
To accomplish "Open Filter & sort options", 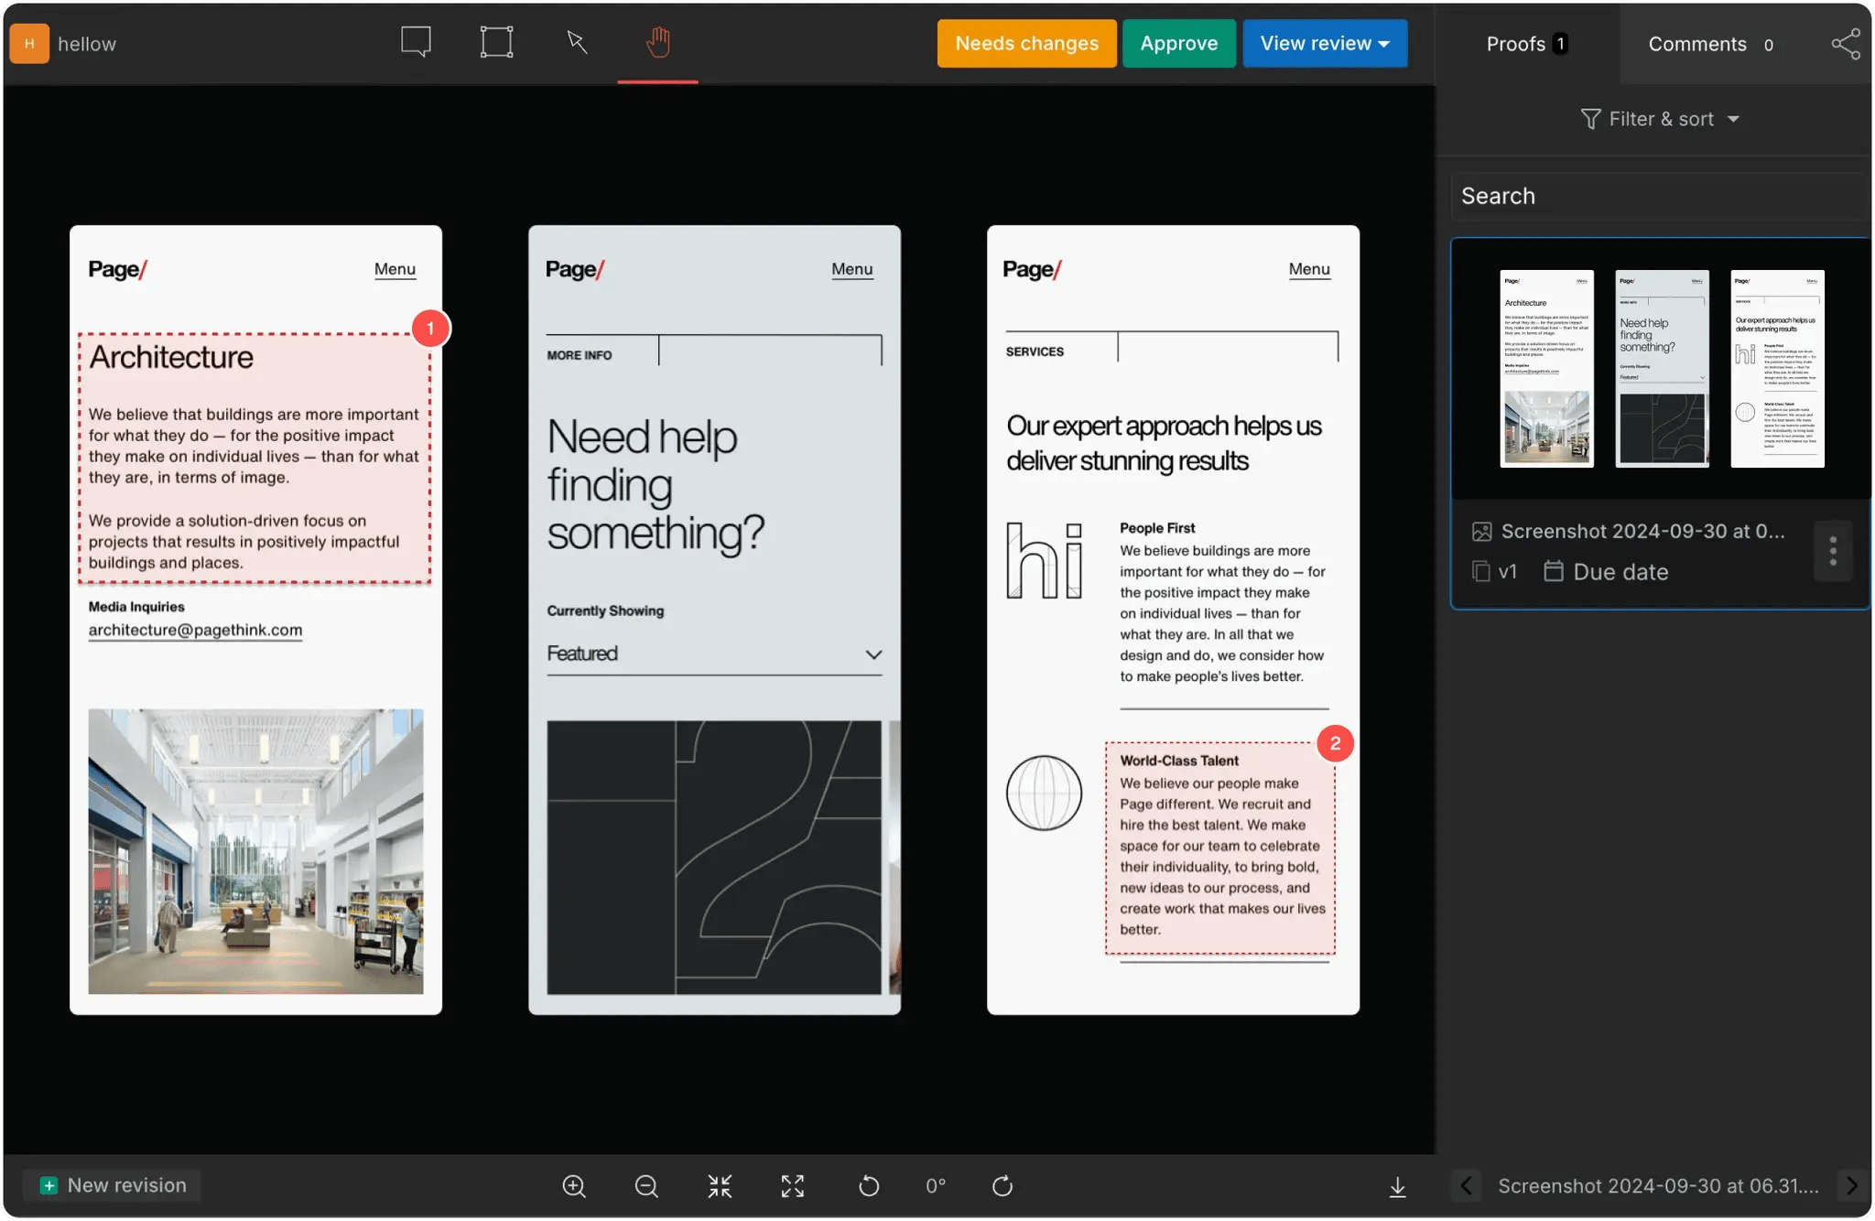I will pyautogui.click(x=1659, y=118).
